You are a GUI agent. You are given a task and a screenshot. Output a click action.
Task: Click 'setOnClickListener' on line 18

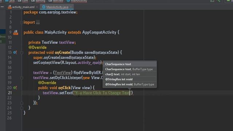click(65, 78)
